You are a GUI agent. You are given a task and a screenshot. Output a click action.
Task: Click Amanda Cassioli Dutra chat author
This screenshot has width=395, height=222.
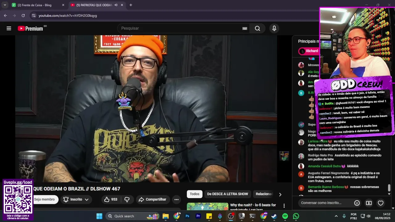click(x=324, y=166)
